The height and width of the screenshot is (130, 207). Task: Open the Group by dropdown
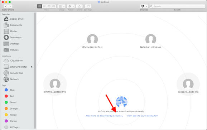61,6
